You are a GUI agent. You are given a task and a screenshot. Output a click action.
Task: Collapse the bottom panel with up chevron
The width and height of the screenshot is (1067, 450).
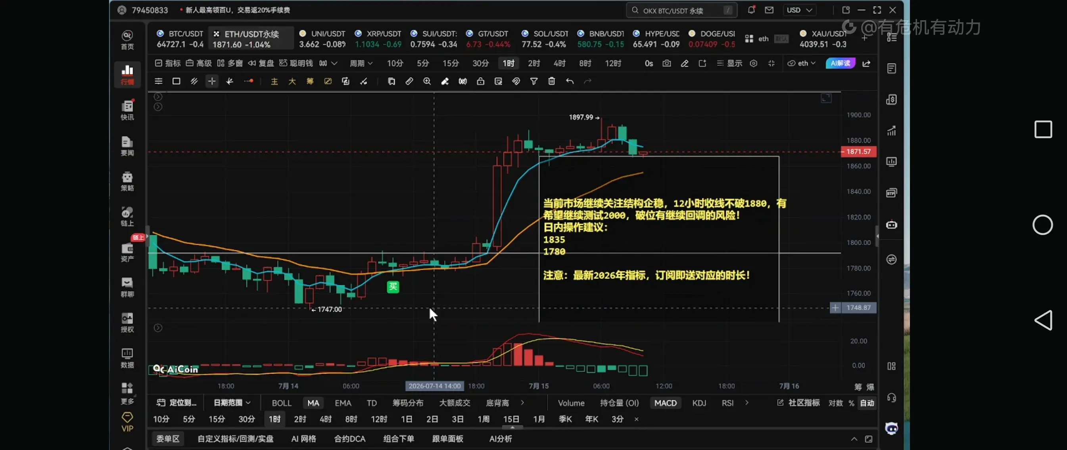tap(854, 439)
